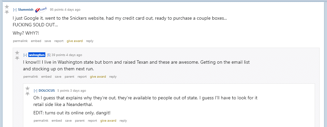This screenshot has width=327, height=127.
Task: Report DOLCICUS's comment
Action: [x=92, y=121]
